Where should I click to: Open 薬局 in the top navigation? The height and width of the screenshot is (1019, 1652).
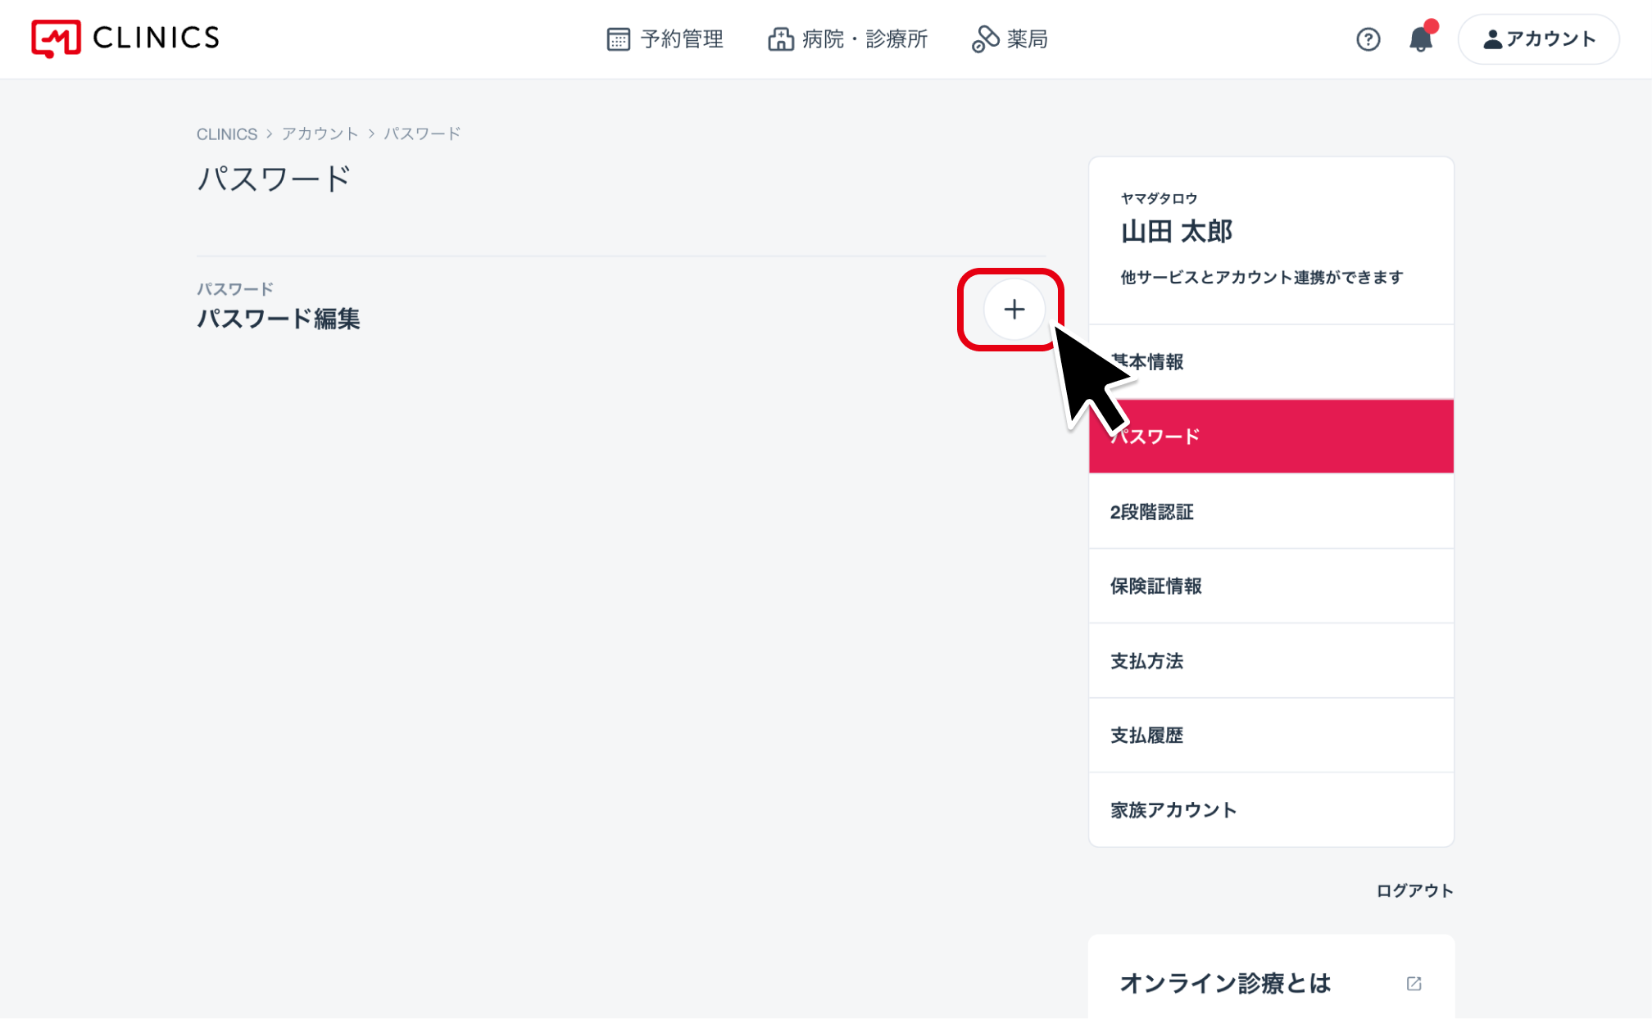(1010, 38)
